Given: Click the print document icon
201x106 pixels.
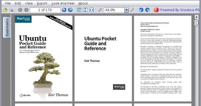Looking at the screenshot, I should (x=11, y=10).
